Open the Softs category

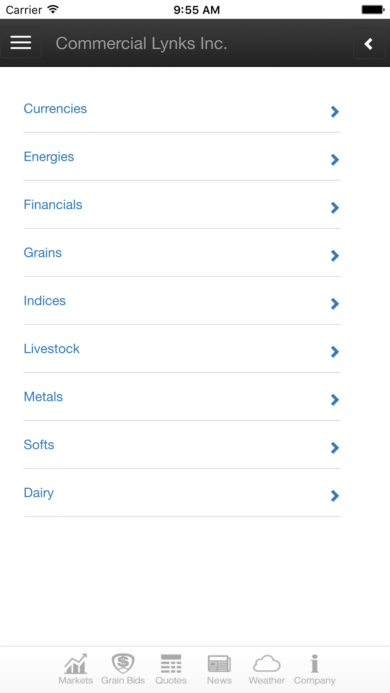[39, 445]
